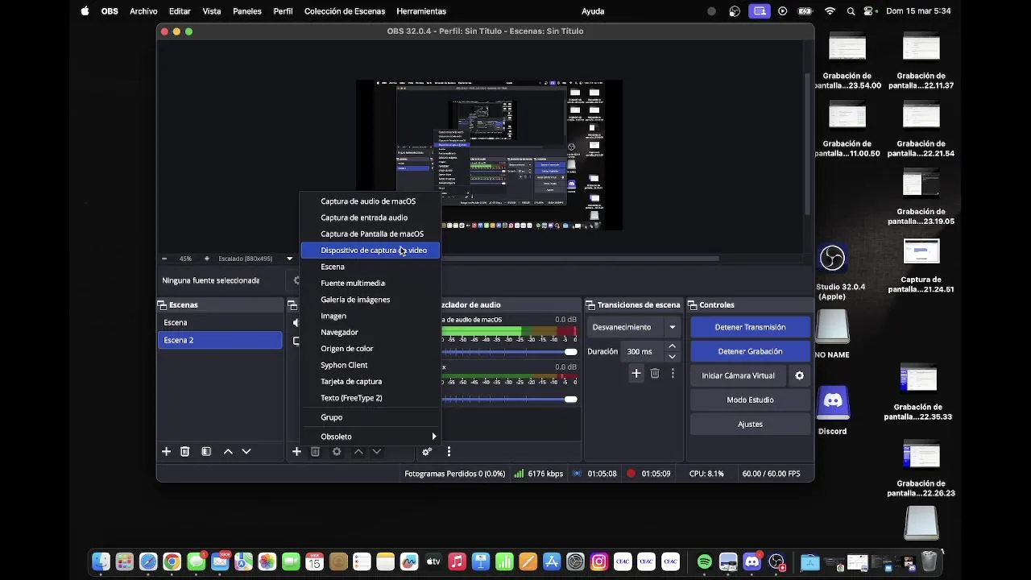This screenshot has height=580, width=1031.
Task: Click the Controles dock float icon
Action: (x=693, y=305)
